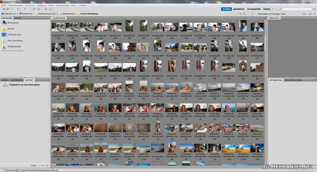317x172 pixels.
Task: Click the Back navigation arrow
Action: pyautogui.click(x=3, y=9)
